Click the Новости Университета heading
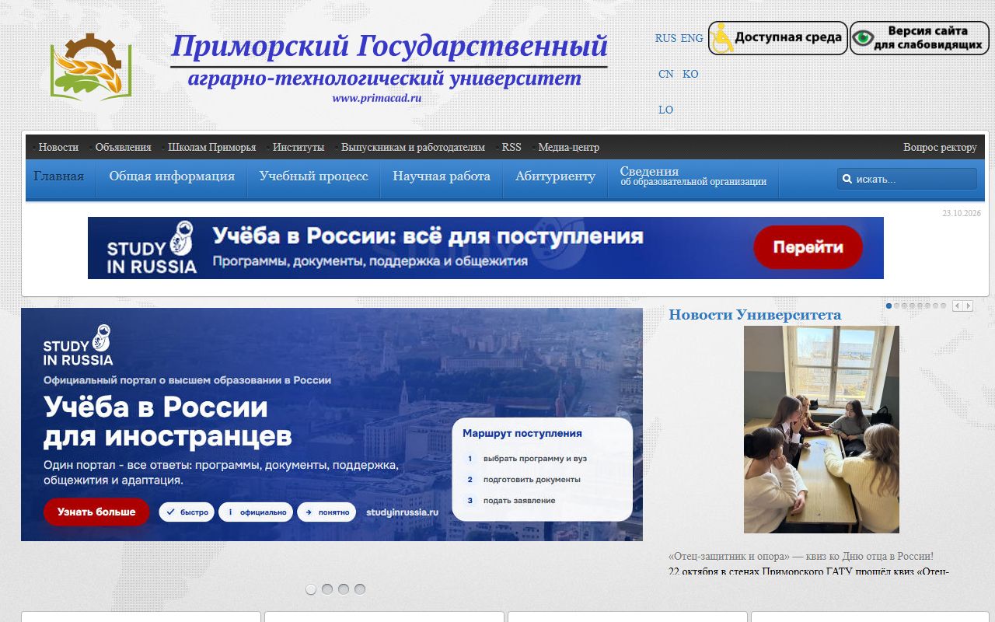This screenshot has height=622, width=995. tap(755, 315)
